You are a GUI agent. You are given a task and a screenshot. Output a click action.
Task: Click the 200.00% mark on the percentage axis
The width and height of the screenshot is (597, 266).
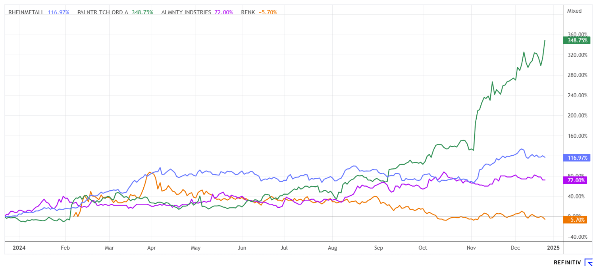tap(577, 116)
